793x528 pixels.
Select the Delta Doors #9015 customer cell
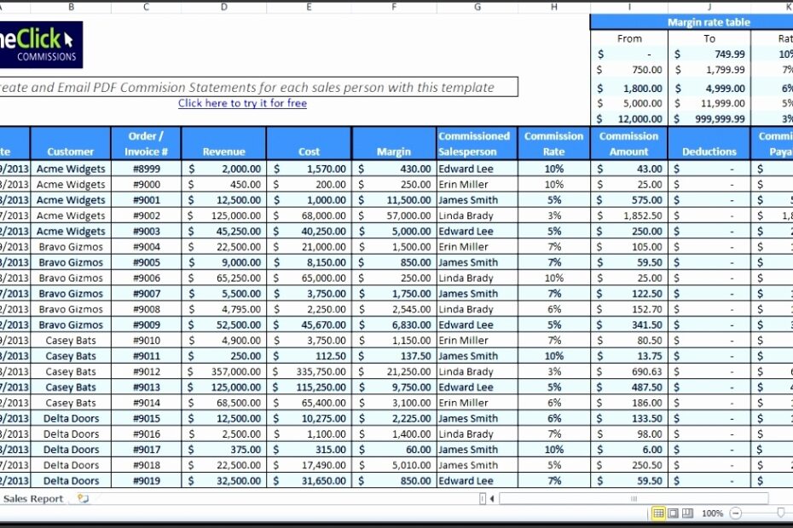click(71, 418)
